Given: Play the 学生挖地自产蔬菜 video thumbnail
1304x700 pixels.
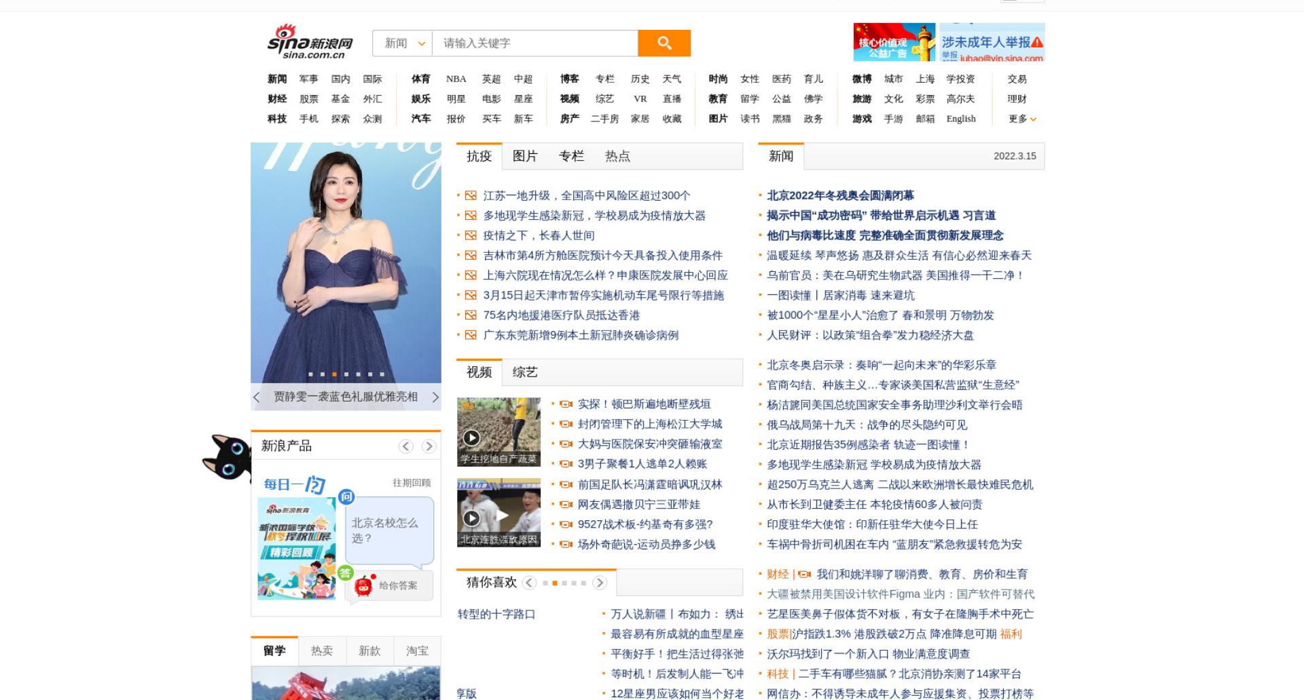Looking at the screenshot, I should coord(499,432).
